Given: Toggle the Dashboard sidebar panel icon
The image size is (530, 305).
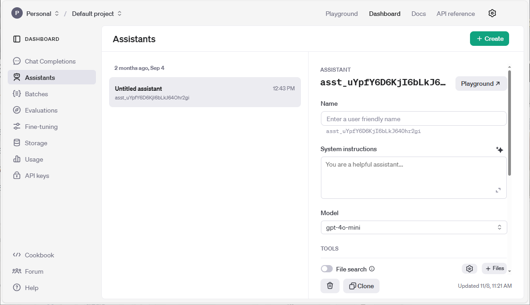Looking at the screenshot, I should [16, 39].
